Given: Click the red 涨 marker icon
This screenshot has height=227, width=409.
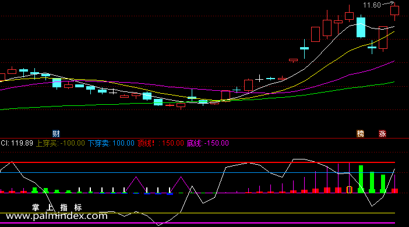Looking at the screenshot, I should pyautogui.click(x=382, y=134).
